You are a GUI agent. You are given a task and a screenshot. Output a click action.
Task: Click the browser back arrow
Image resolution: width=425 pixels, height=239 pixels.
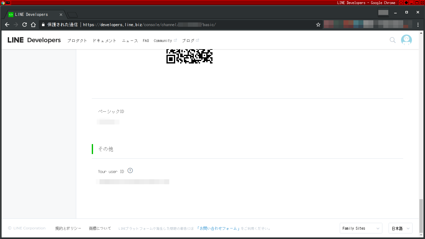tap(7, 25)
